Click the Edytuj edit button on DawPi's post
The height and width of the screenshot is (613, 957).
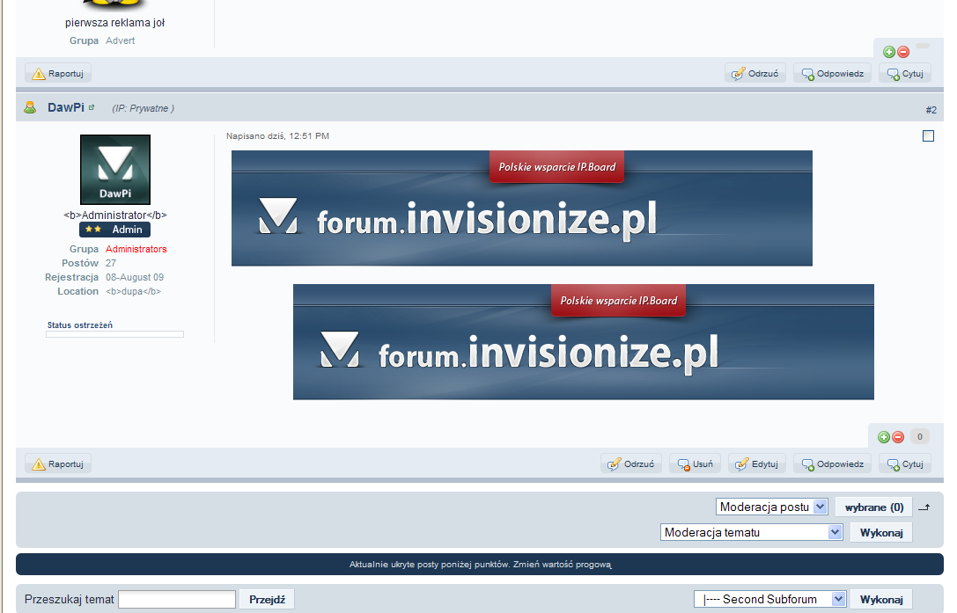point(756,463)
